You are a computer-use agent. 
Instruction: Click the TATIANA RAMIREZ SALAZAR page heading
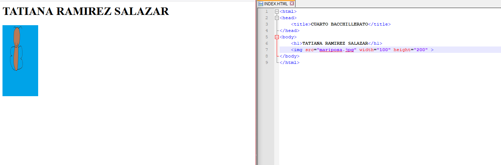pyautogui.click(x=86, y=11)
